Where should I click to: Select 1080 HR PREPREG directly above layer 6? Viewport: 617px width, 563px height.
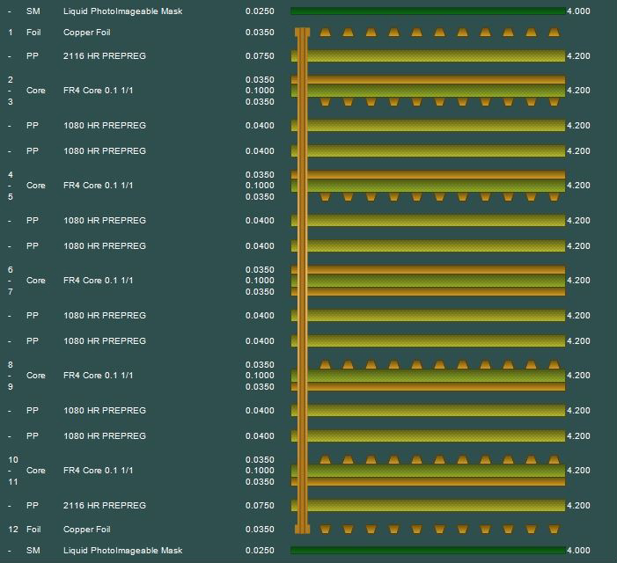coord(105,246)
